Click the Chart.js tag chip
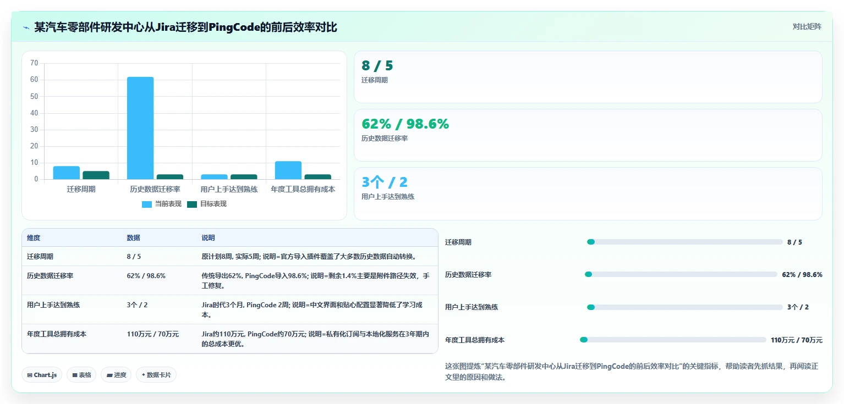The image size is (844, 404). tap(42, 375)
